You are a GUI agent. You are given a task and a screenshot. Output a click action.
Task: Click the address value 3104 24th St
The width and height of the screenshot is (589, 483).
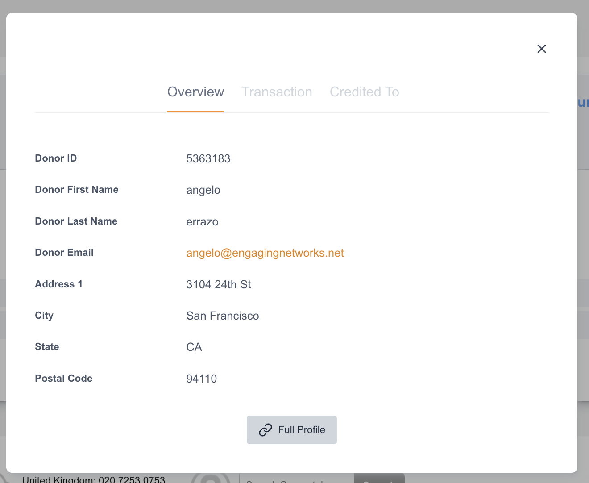coord(218,285)
